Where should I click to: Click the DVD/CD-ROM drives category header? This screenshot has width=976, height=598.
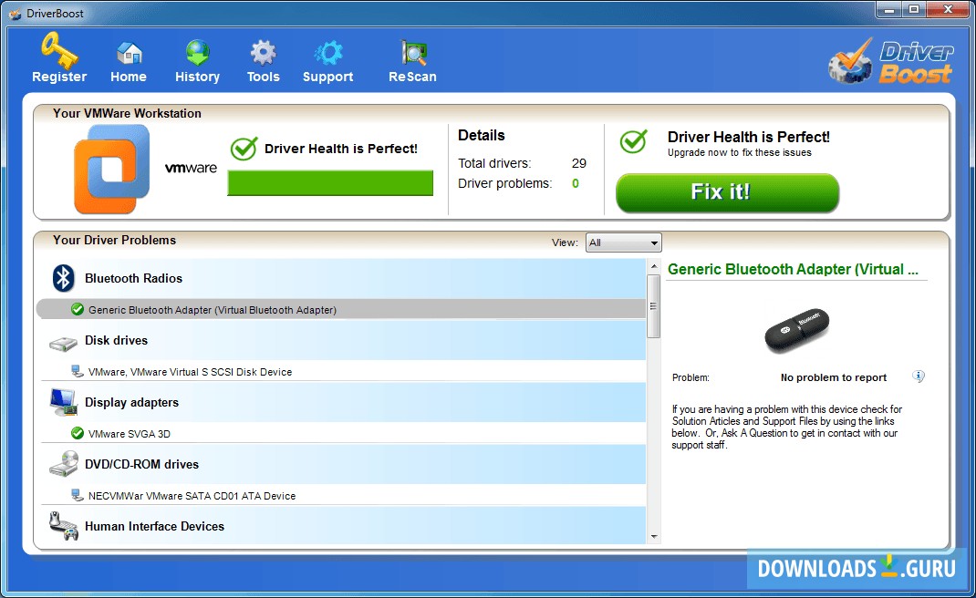click(x=343, y=464)
